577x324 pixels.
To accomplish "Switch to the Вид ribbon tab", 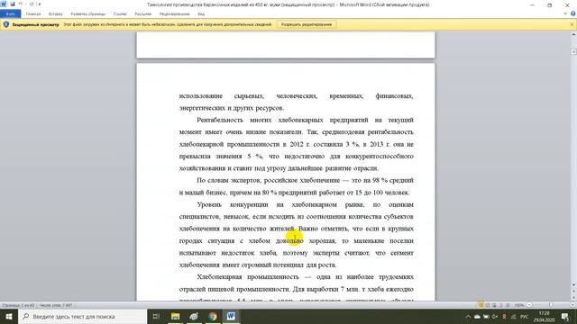I will pyautogui.click(x=201, y=14).
